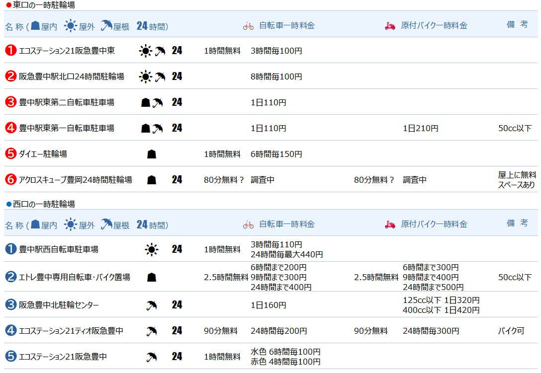This screenshot has height=373, width=541.
Task: Select the ダイエー駐輪場 entry name
Action: [43, 154]
